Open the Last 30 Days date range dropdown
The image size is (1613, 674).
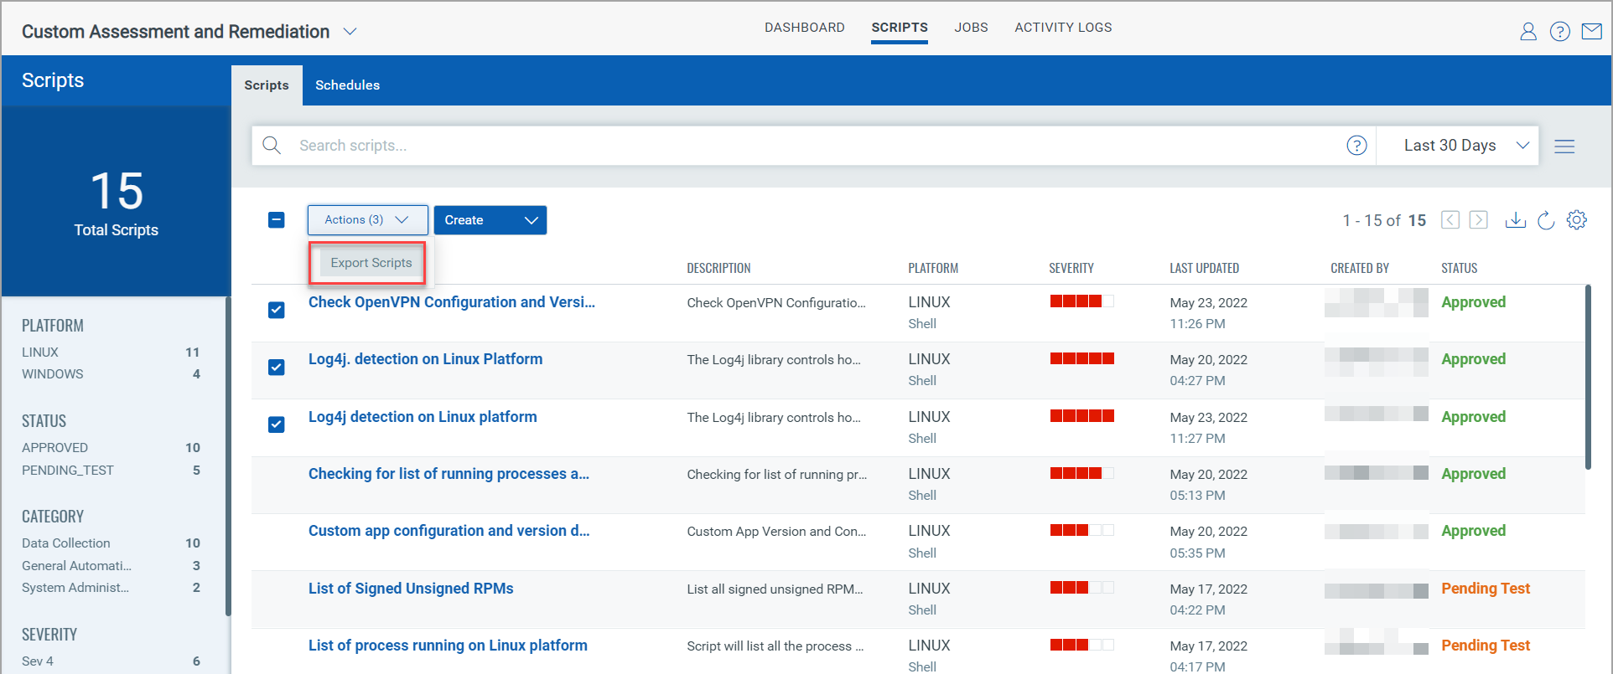point(1465,146)
